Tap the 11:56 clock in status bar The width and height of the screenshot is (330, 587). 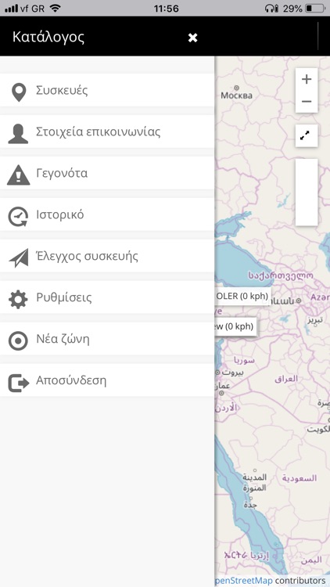point(166,9)
